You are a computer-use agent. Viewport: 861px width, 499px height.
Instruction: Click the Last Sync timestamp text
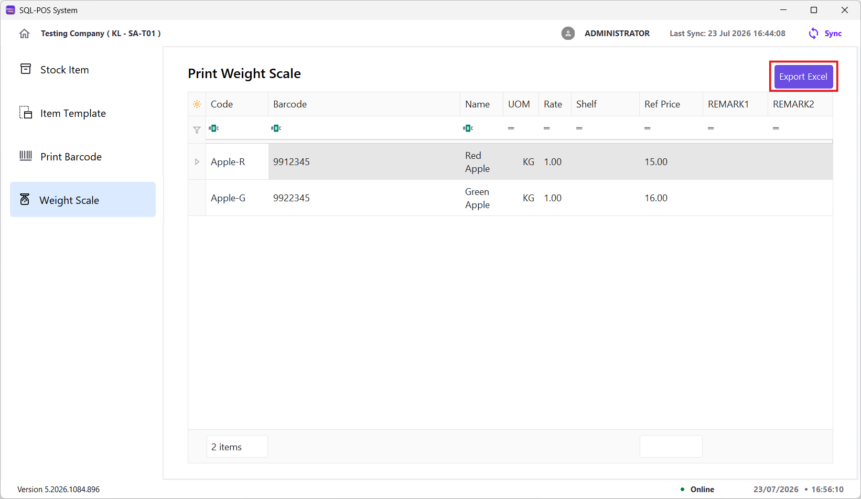727,34
